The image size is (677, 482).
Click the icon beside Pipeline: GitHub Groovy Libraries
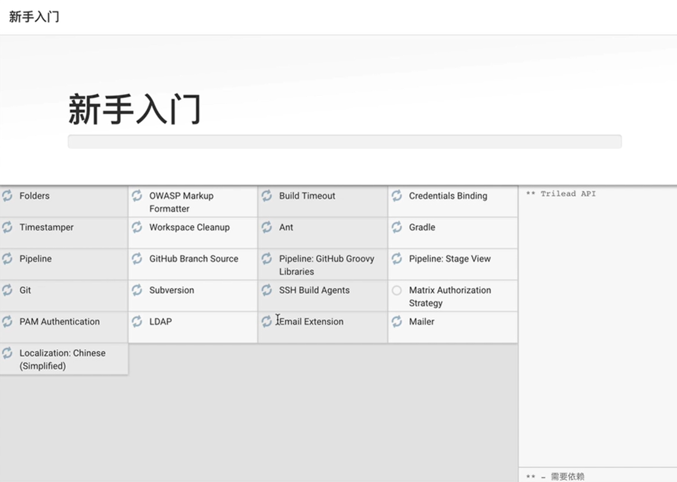tap(267, 258)
